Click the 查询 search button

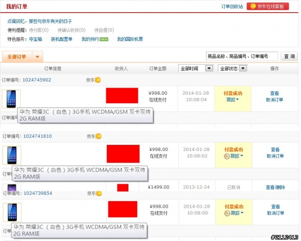(289, 56)
